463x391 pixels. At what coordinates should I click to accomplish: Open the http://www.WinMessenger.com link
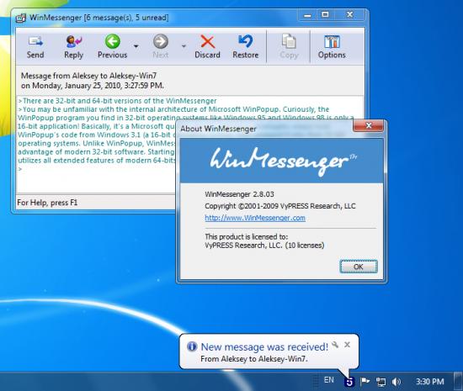coord(255,218)
